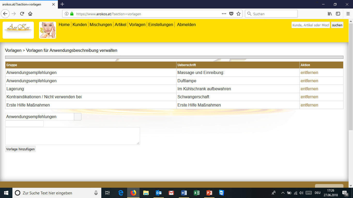Toggle the sidebar view icon
Screen dimensions: 353x198
coord(338,14)
